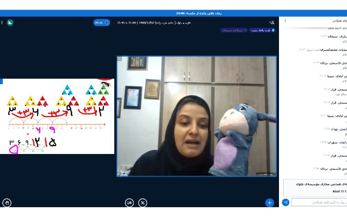Image resolution: width=347 pixels, height=222 pixels.
Task: Send the chat message with arrow button
Action: point(286,202)
